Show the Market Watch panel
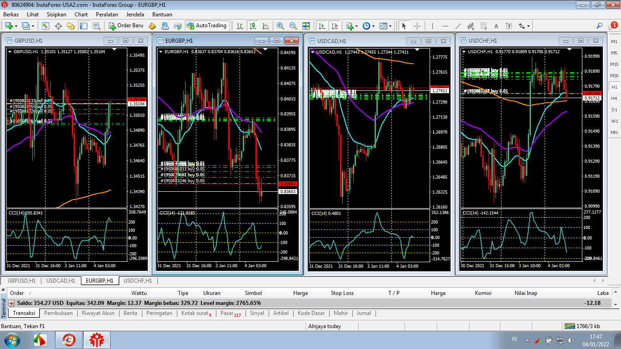This screenshot has width=621, height=349. [45, 26]
